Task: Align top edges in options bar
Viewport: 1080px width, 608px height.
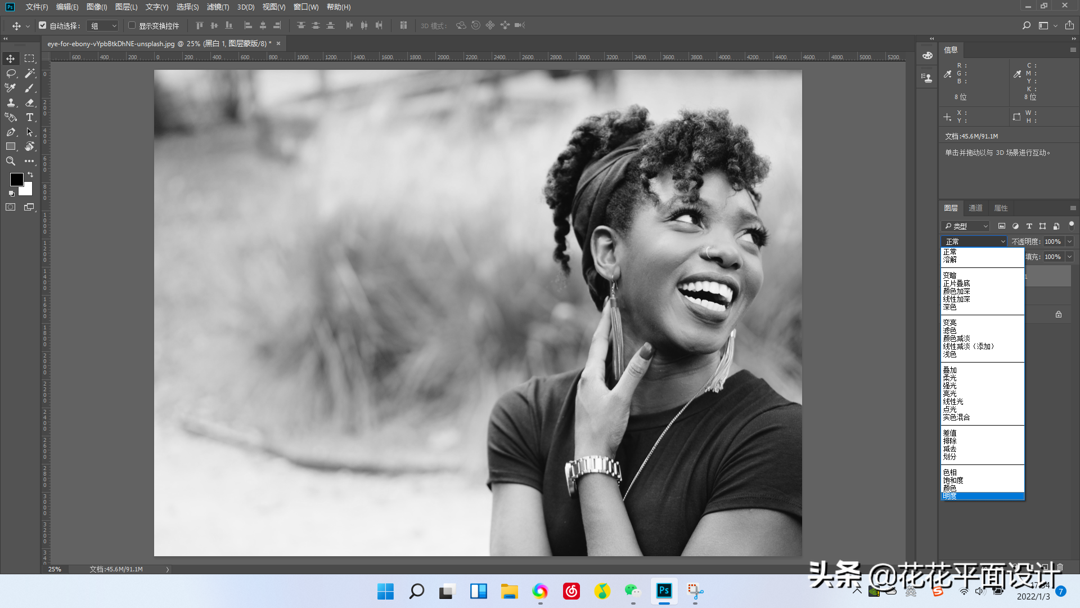Action: click(199, 25)
